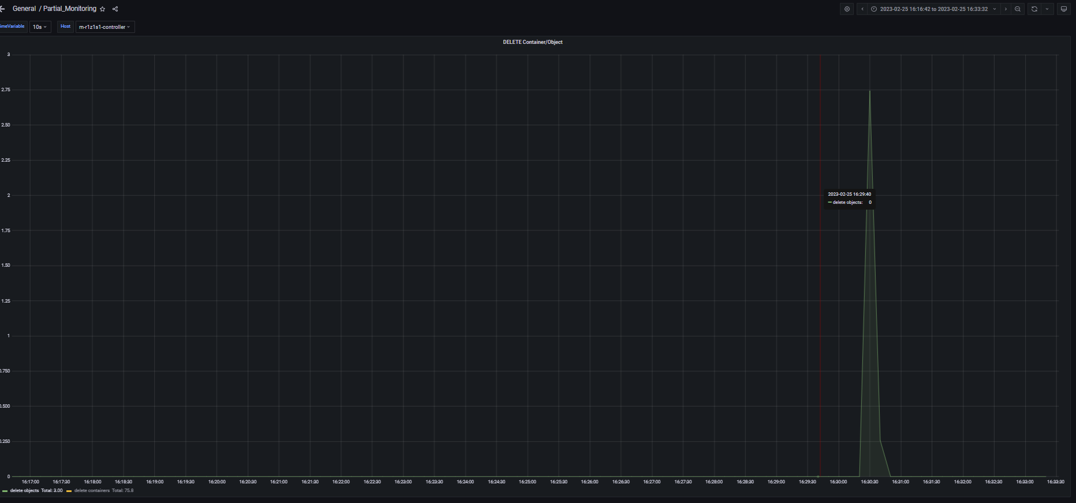Open dashboard settings gear
The image size is (1076, 503).
pyautogui.click(x=847, y=9)
